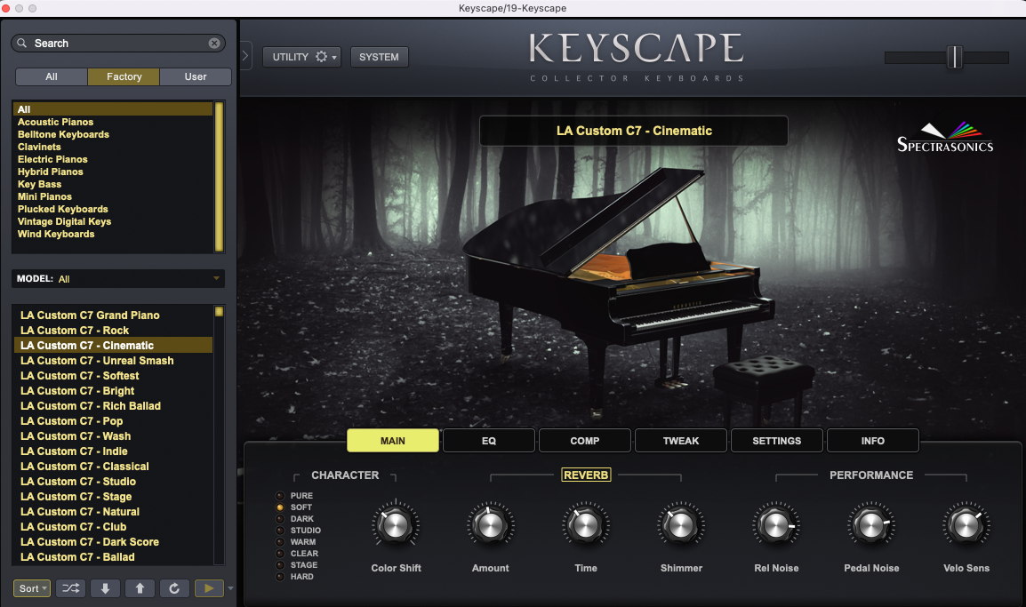The image size is (1026, 607).
Task: Select the PURE character mode
Action: click(280, 496)
